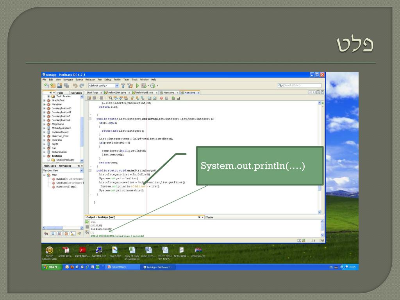Screen dimensions: 400x300
Task: Click the Save All toolbar icon
Action: (66, 86)
